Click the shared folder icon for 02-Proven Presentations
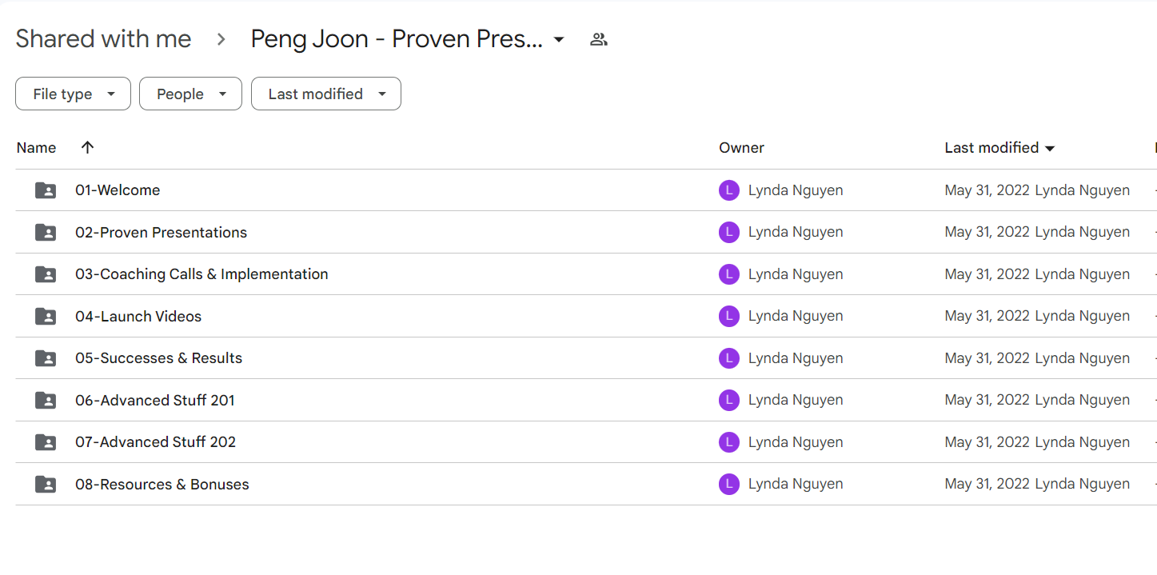This screenshot has height=575, width=1157. pos(46,233)
